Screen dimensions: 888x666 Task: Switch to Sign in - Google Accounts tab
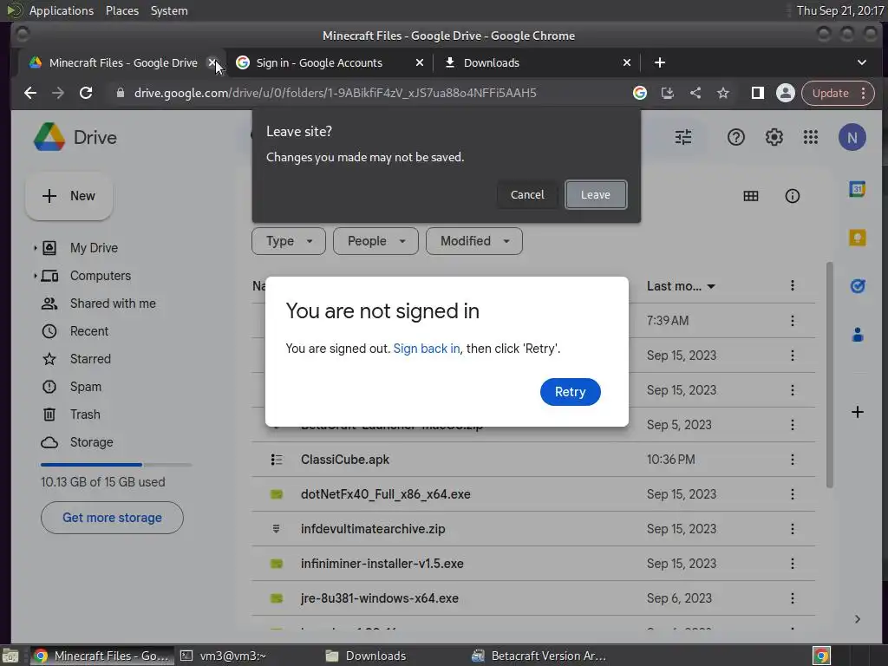point(330,62)
